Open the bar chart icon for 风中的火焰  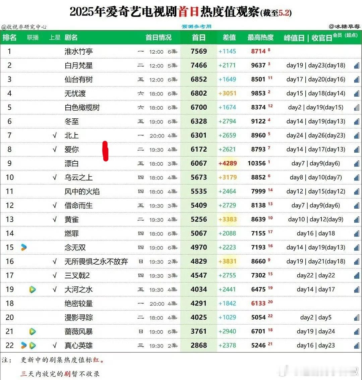click(356, 192)
